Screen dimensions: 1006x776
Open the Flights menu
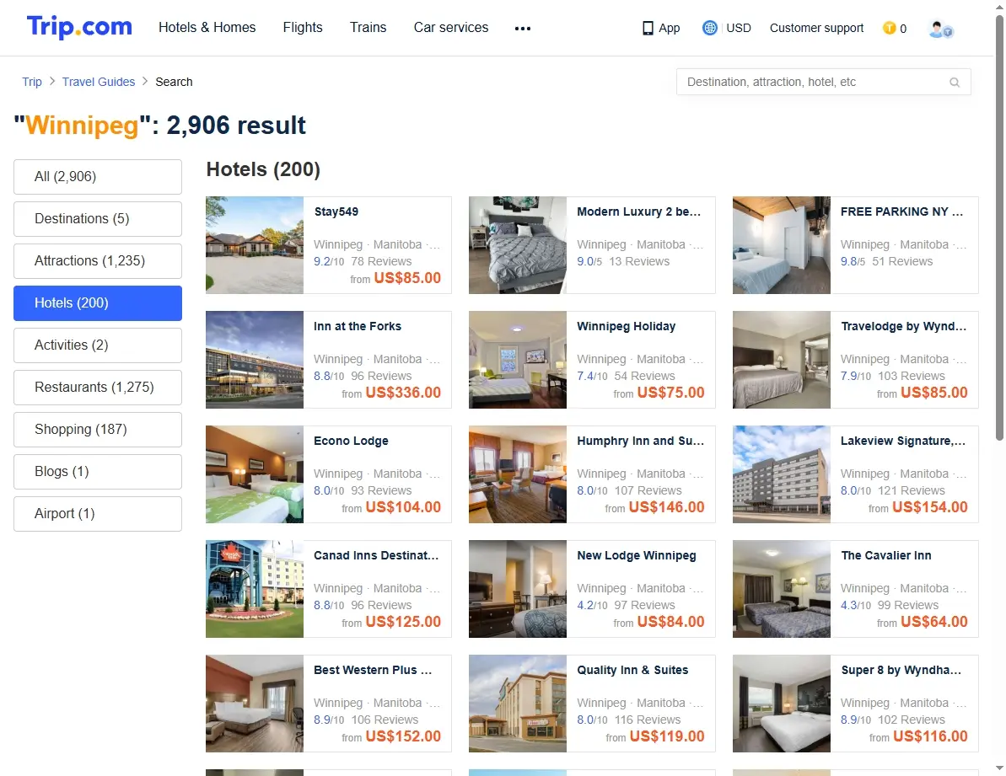pyautogui.click(x=303, y=28)
